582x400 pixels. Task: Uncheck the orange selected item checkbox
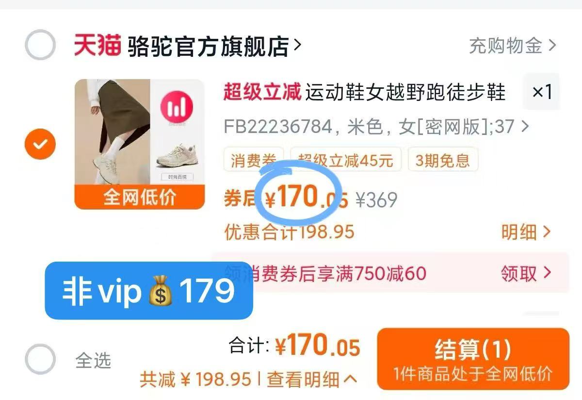pyautogui.click(x=40, y=144)
